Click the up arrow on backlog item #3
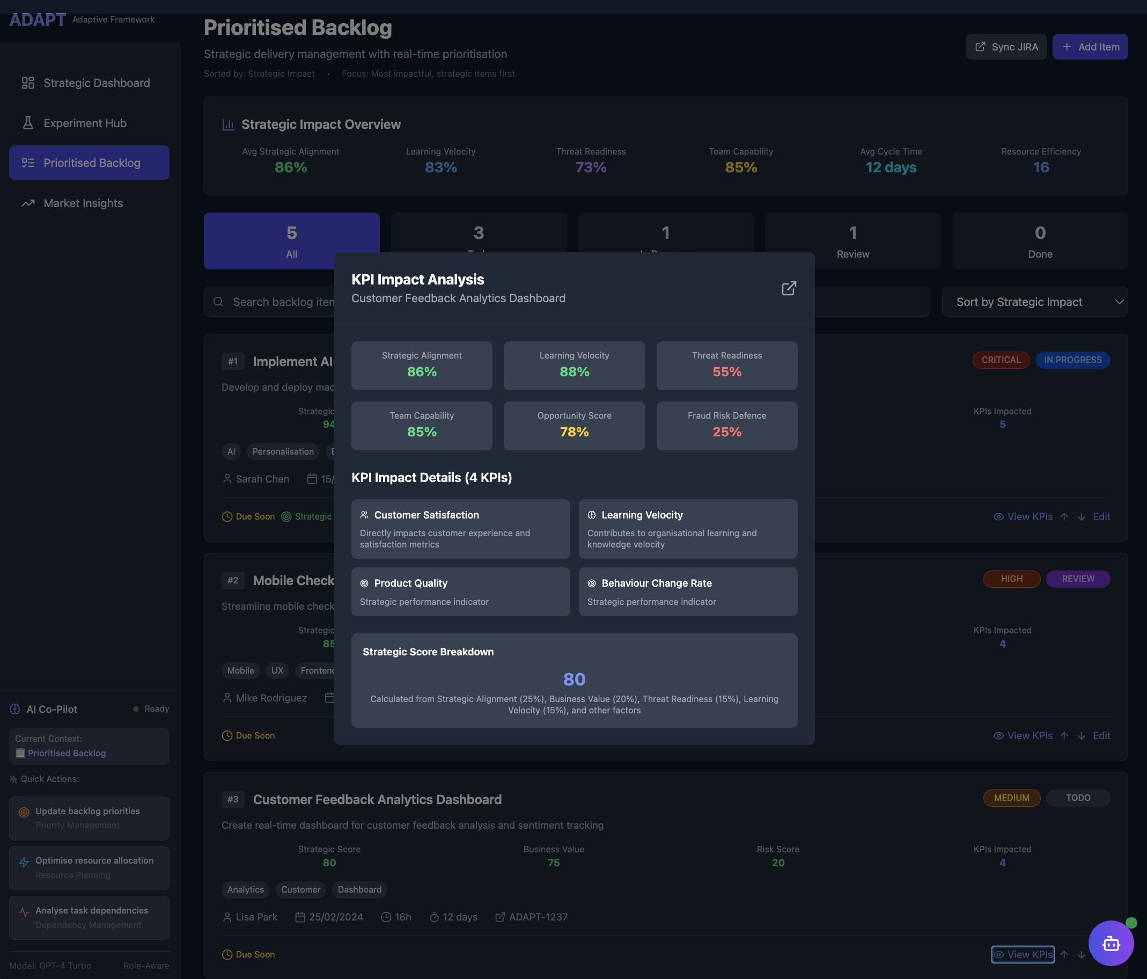Screen dimensions: 1147x979 pyautogui.click(x=1064, y=954)
